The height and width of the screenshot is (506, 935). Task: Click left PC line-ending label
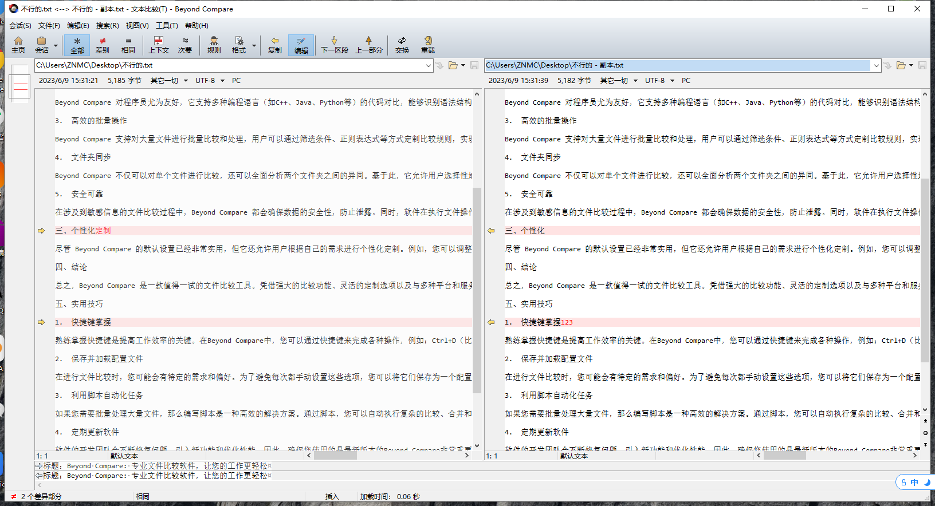point(236,81)
